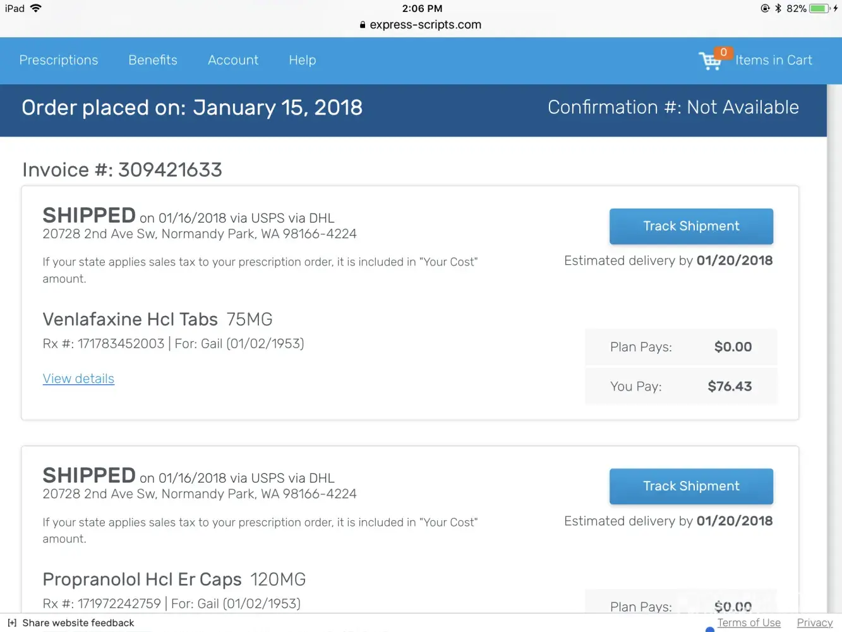Image resolution: width=842 pixels, height=632 pixels.
Task: Open the Privacy link
Action: [815, 623]
